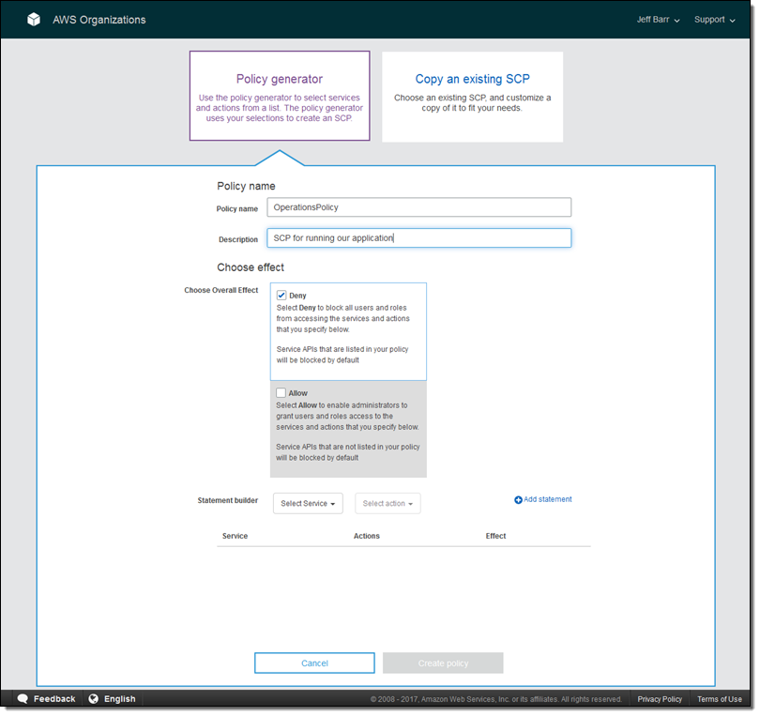Click into the Policy name field
Image resolution: width=760 pixels, height=716 pixels.
pos(418,207)
